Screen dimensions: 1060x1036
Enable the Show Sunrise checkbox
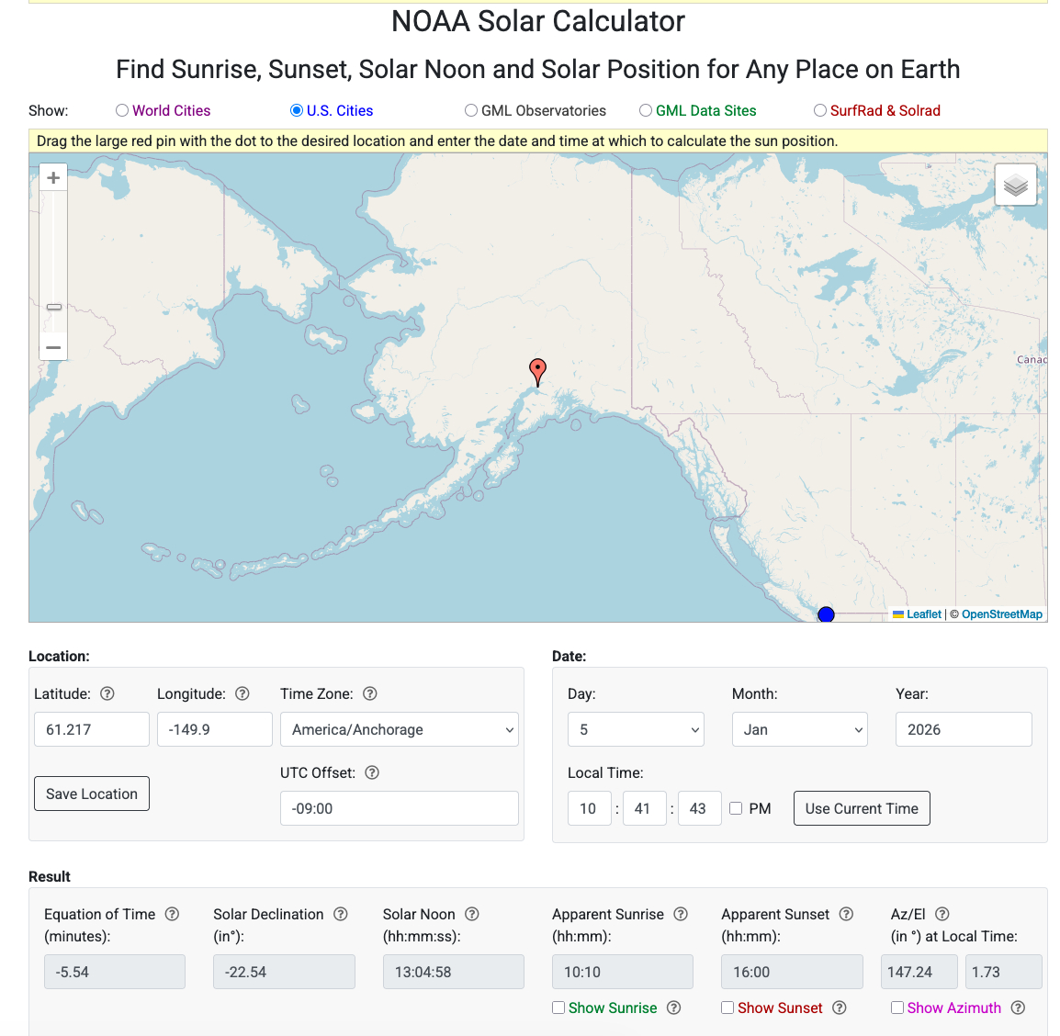tap(558, 1008)
